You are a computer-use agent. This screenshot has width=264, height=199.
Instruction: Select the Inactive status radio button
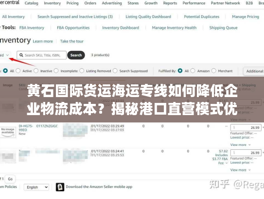(x=36, y=71)
